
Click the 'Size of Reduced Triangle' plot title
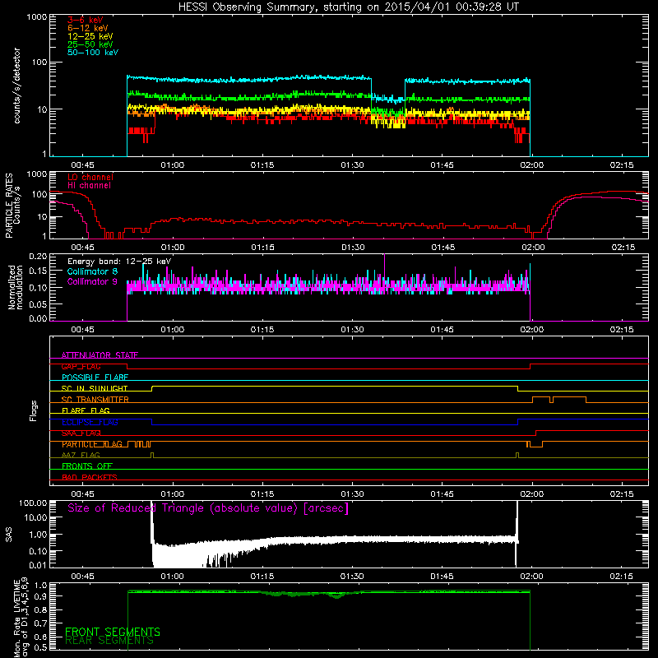click(208, 508)
